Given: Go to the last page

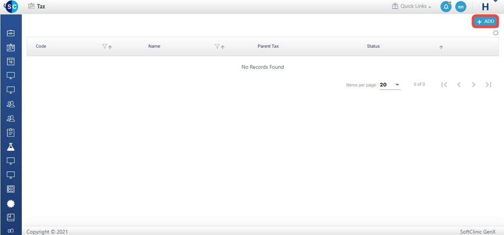Looking at the screenshot, I should [x=488, y=85].
